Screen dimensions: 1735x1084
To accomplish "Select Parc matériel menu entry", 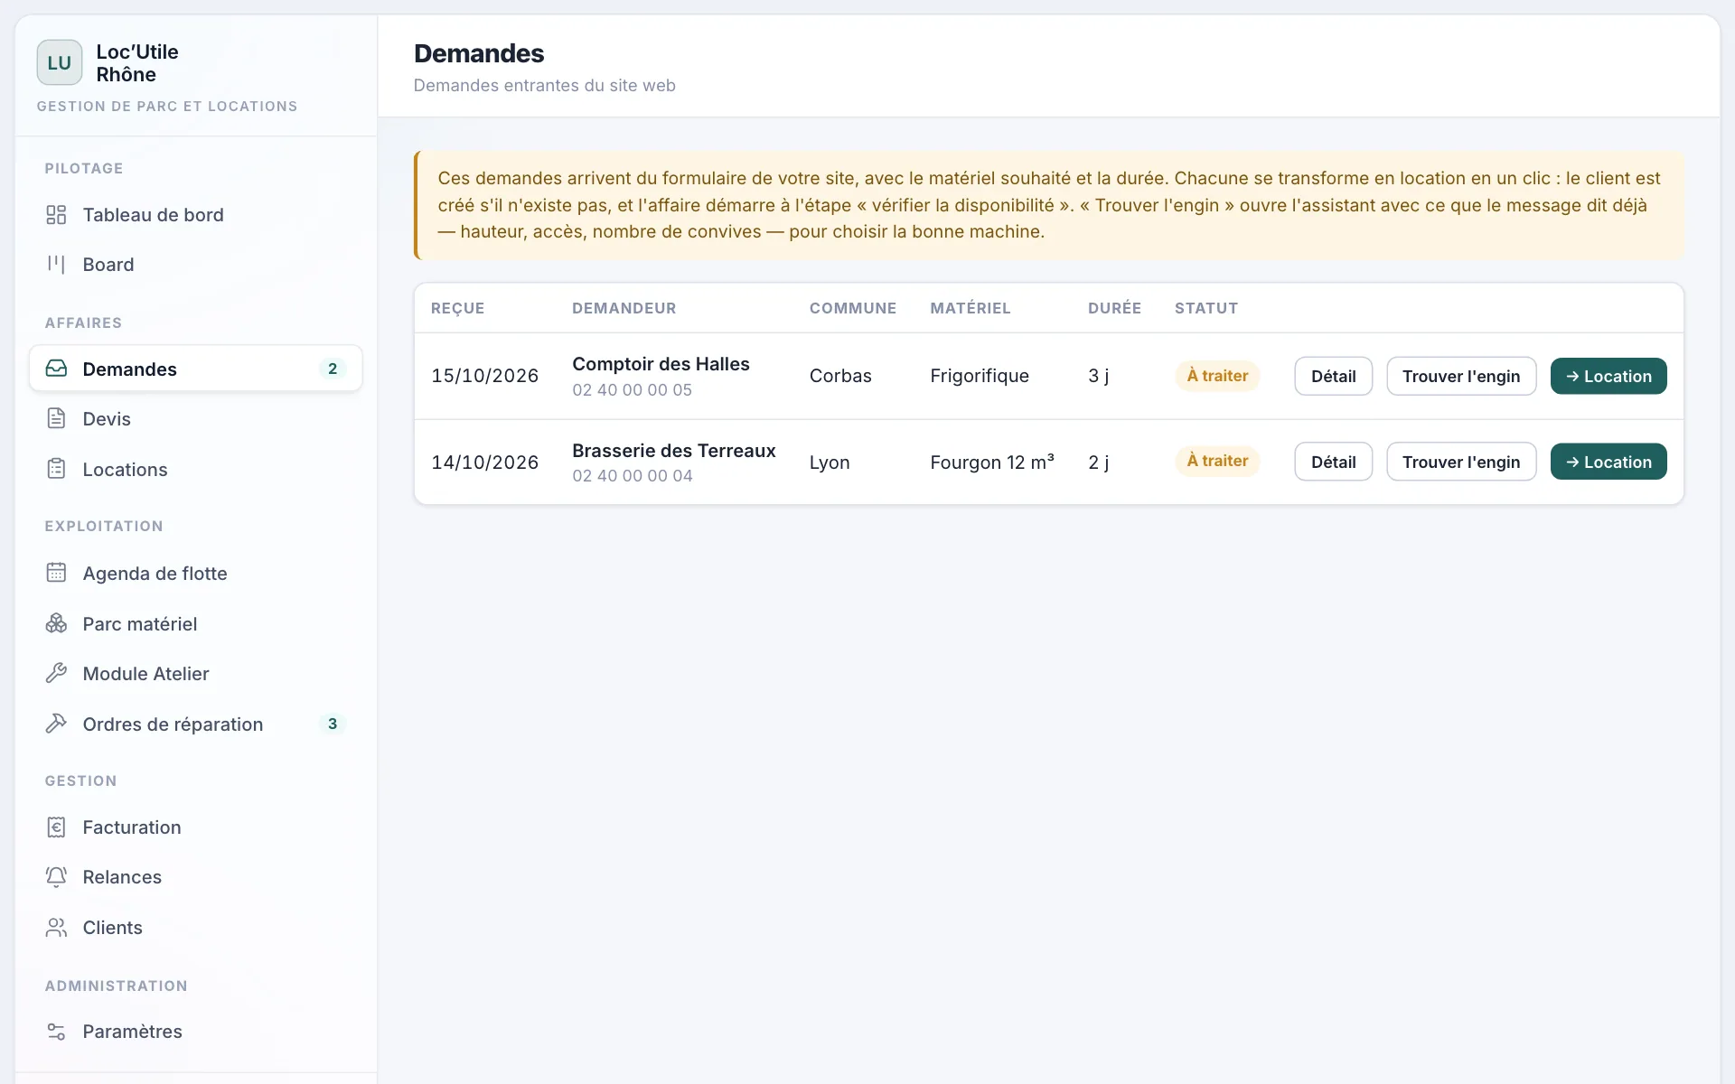I will point(196,624).
